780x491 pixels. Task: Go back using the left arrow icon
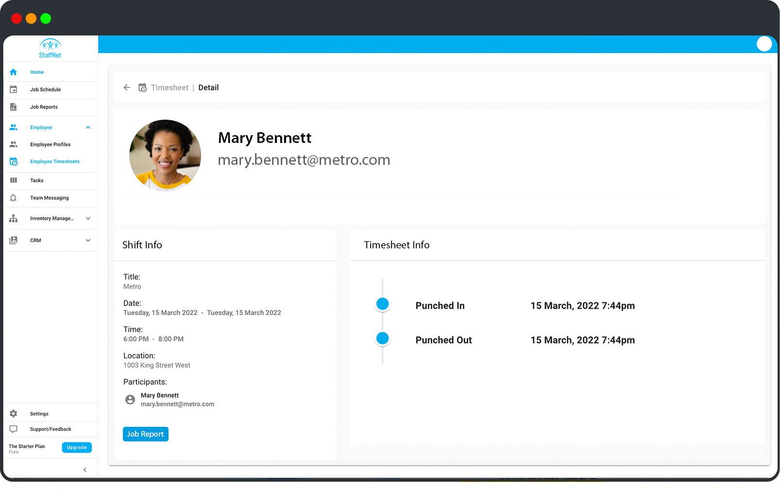pyautogui.click(x=127, y=88)
